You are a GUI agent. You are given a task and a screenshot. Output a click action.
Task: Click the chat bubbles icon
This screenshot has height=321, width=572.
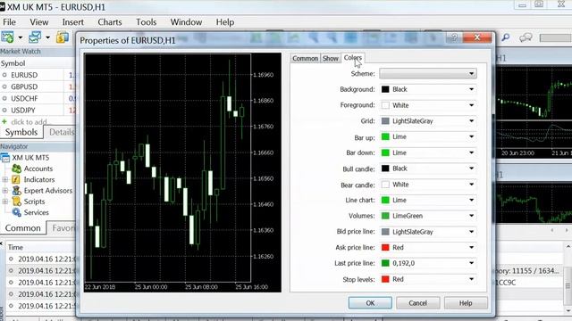[x=526, y=37]
